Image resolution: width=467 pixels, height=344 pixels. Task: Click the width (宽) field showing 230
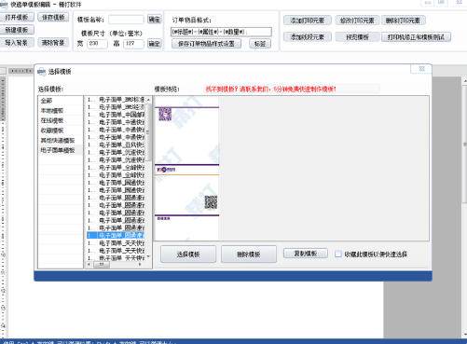coord(97,44)
